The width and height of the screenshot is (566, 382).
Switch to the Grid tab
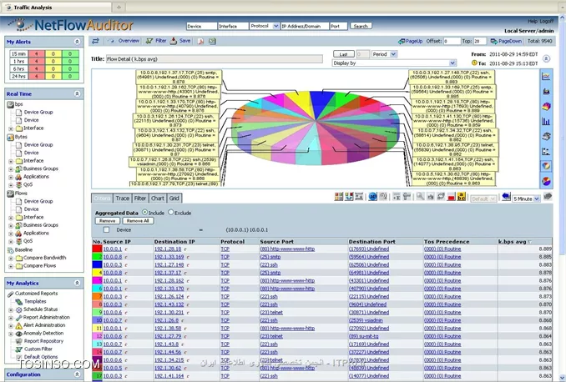pyautogui.click(x=174, y=198)
